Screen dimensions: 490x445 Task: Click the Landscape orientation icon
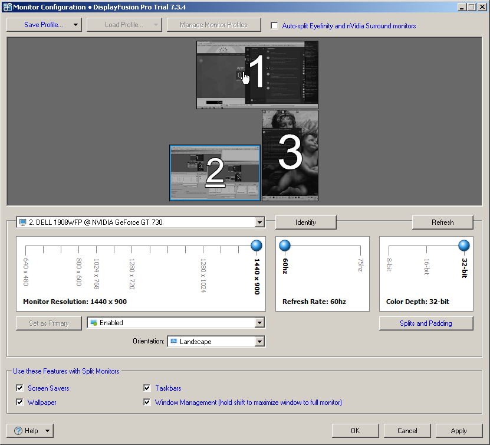click(x=173, y=342)
